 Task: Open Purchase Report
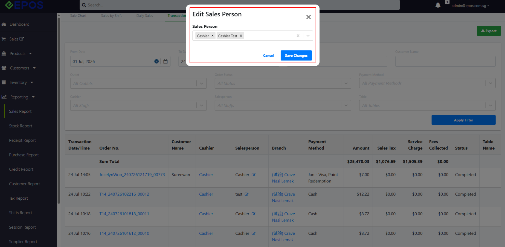point(24,155)
